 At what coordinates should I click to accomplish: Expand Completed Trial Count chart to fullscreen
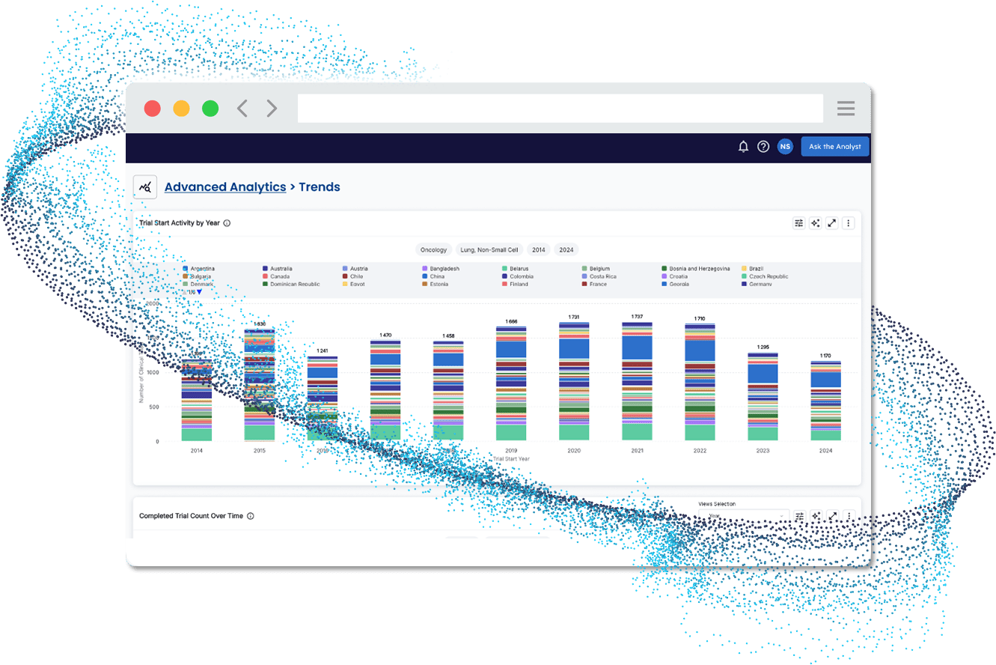click(x=831, y=516)
